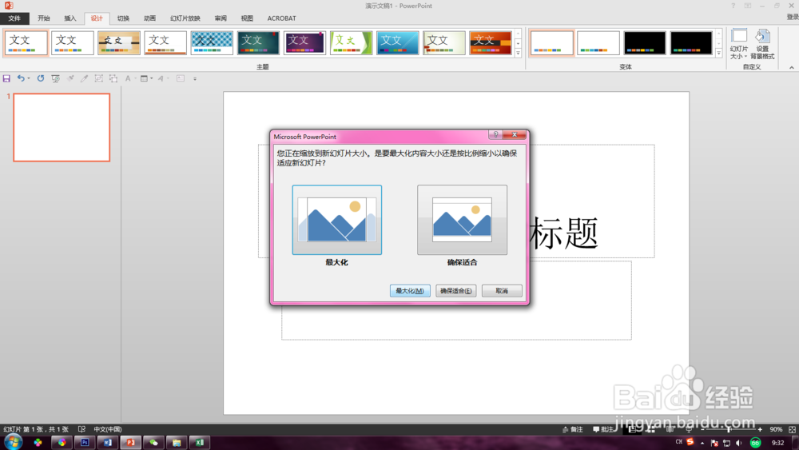Select the orange-red theme thumbnail
This screenshot has width=799, height=450.
pos(491,43)
